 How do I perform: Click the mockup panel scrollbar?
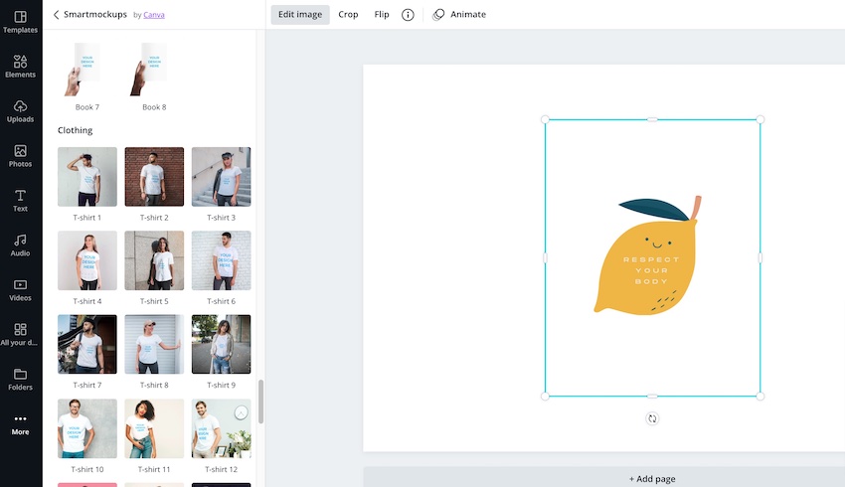click(x=260, y=402)
